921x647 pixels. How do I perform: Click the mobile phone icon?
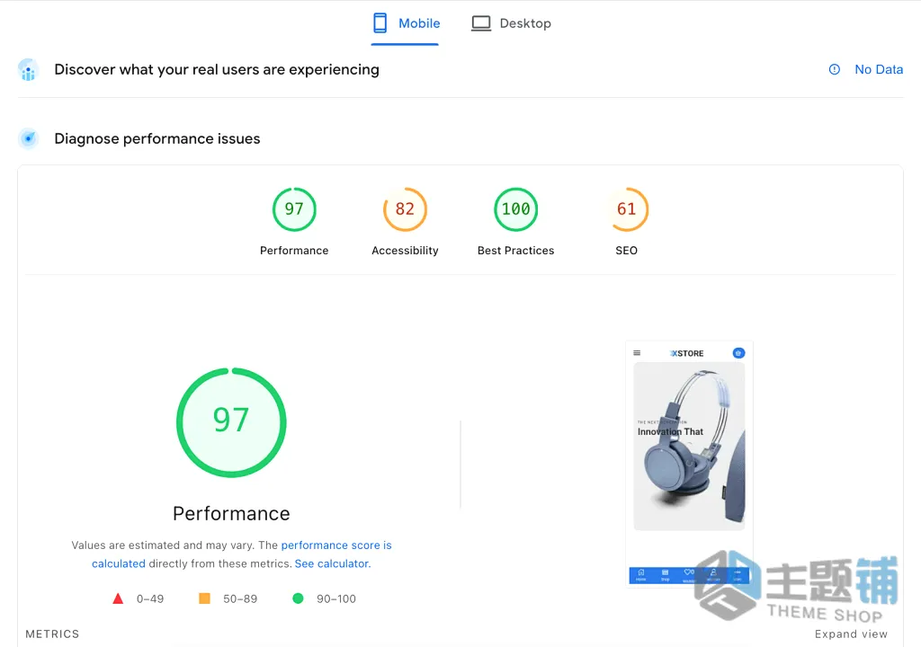[380, 23]
